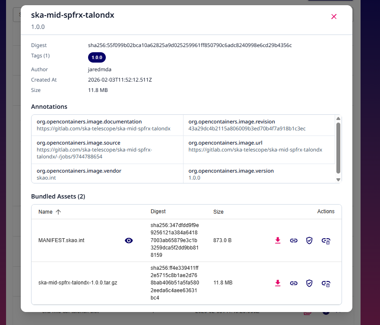Open the image documentation GitLab URL
Image resolution: width=380 pixels, height=325 pixels.
tap(104, 129)
